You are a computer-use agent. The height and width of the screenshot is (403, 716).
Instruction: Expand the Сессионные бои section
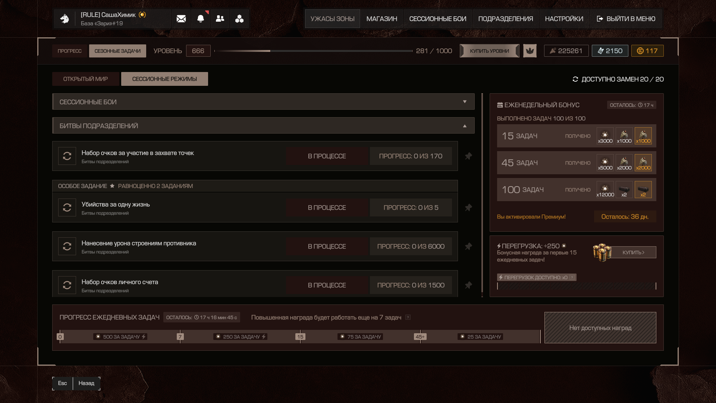click(x=465, y=101)
